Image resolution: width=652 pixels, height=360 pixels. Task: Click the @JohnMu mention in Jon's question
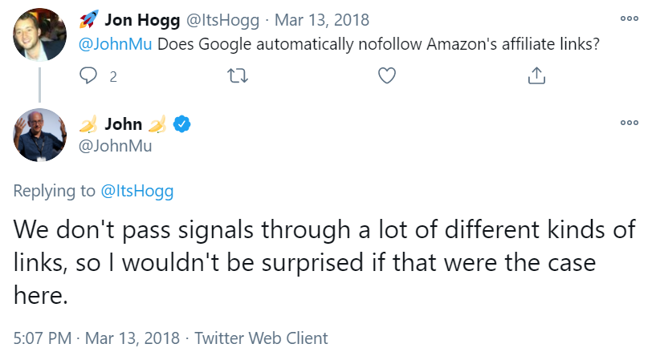point(115,43)
